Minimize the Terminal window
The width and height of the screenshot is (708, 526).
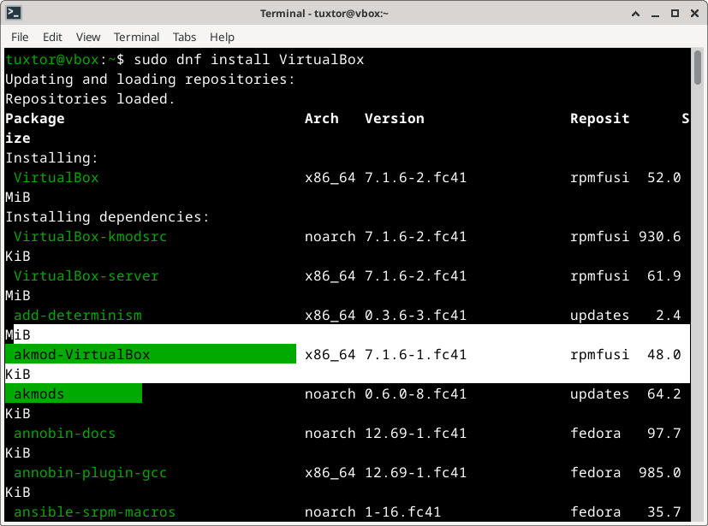pos(655,14)
